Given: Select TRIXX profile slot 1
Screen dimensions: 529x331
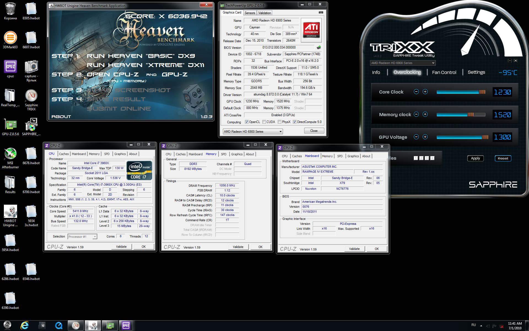Looking at the screenshot, I should (416, 158).
